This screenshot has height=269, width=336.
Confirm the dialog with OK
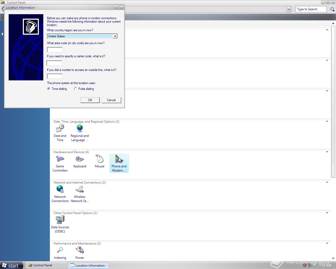[x=90, y=100]
